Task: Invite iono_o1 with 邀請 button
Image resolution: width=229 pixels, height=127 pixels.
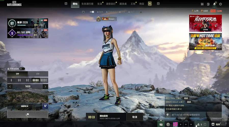Action: click(189, 102)
